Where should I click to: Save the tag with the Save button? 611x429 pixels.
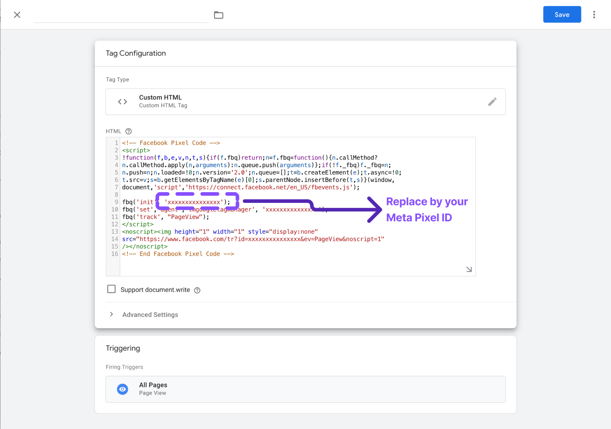[x=562, y=14]
